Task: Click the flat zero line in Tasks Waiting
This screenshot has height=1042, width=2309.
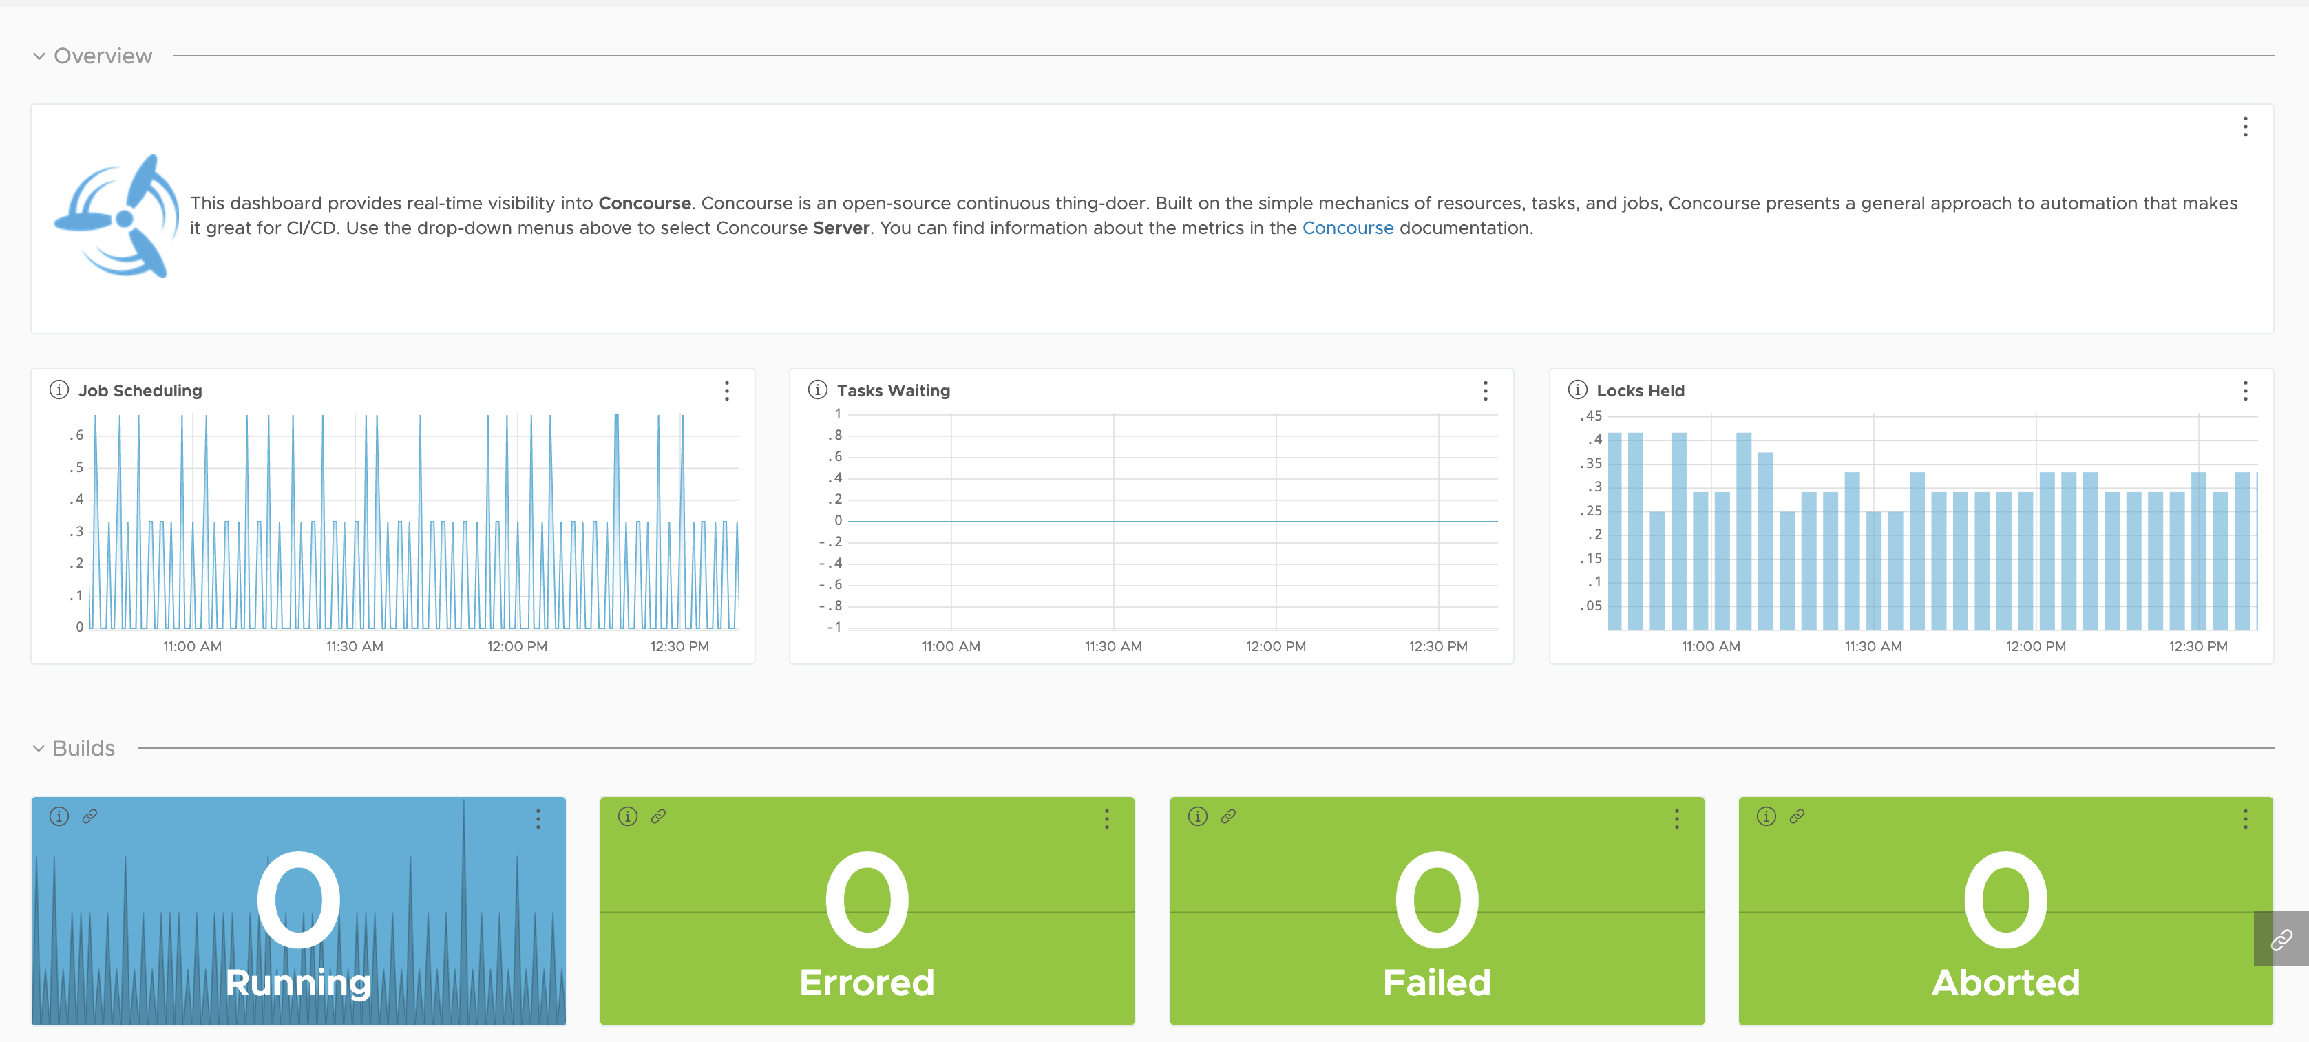Action: 1172,522
